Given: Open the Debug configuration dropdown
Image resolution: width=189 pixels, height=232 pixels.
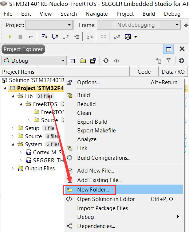Looking at the screenshot, I should 34,61.
